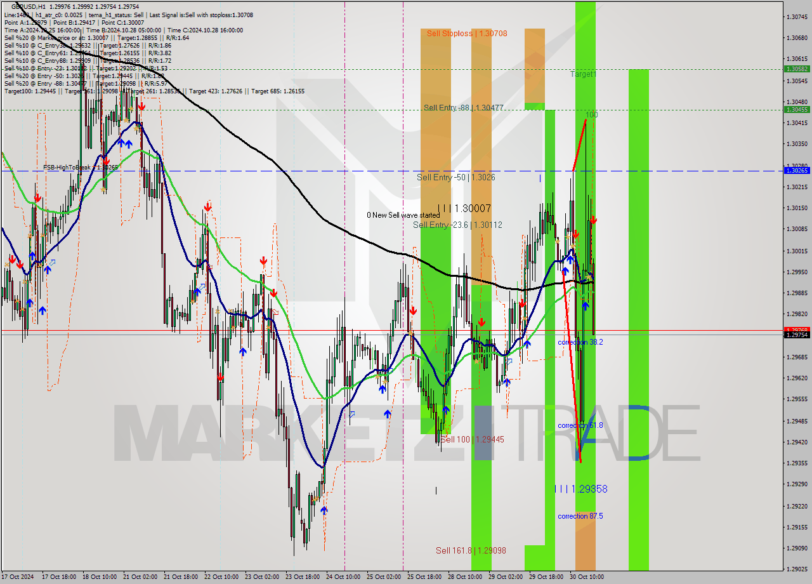812x584 pixels.
Task: Click the 1.29420 price axis label
Action: coord(797,442)
